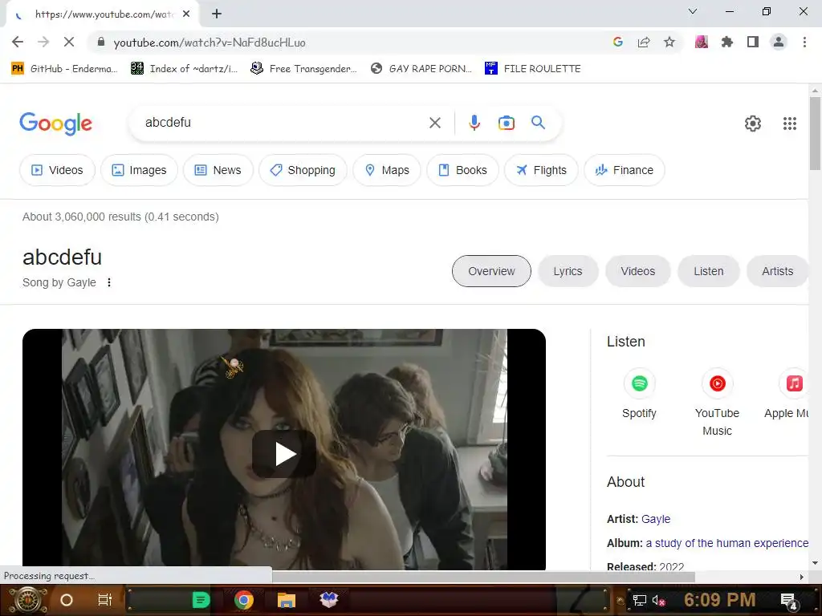
Task: Click the horizontal scrollbar right arrow
Action: point(801,577)
